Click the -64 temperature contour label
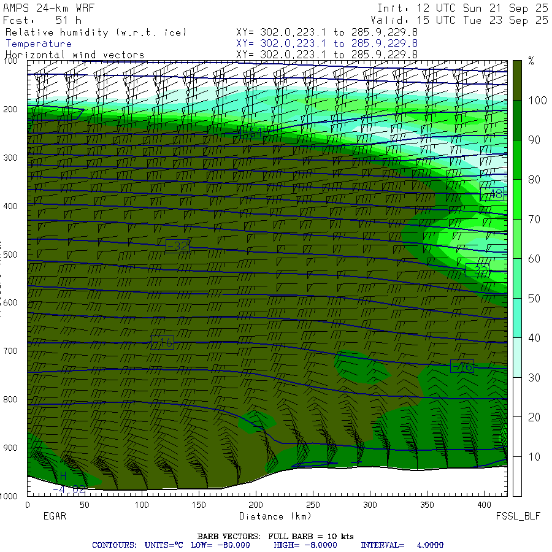 251,132
